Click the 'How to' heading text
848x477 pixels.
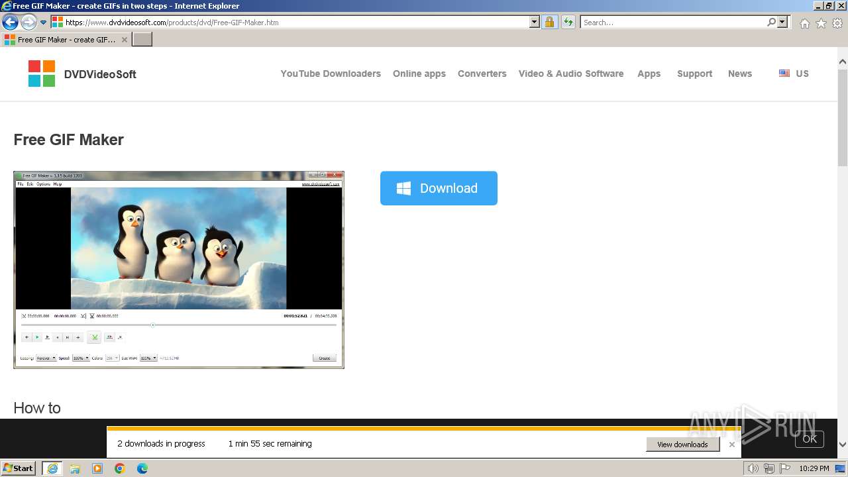point(37,408)
